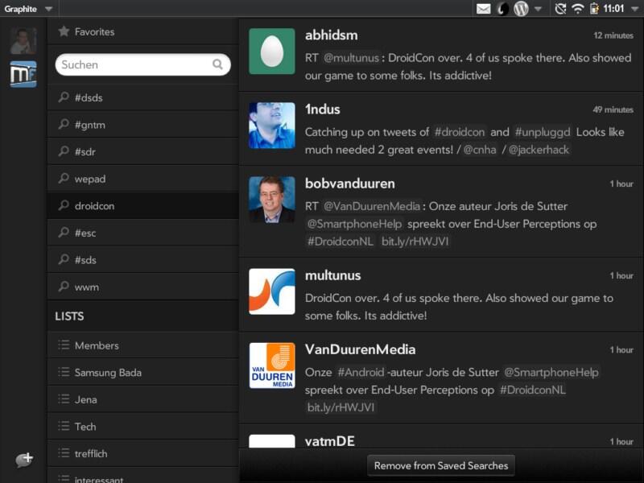Select the VanDuurenMedia username
Screen dimensions: 644x483
[360, 349]
